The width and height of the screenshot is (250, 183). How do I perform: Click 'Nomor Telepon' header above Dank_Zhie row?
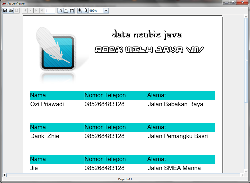(x=105, y=127)
